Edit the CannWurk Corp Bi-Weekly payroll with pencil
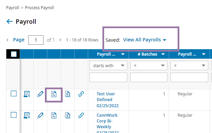Screen dimensions: 212x133 tap(40, 115)
